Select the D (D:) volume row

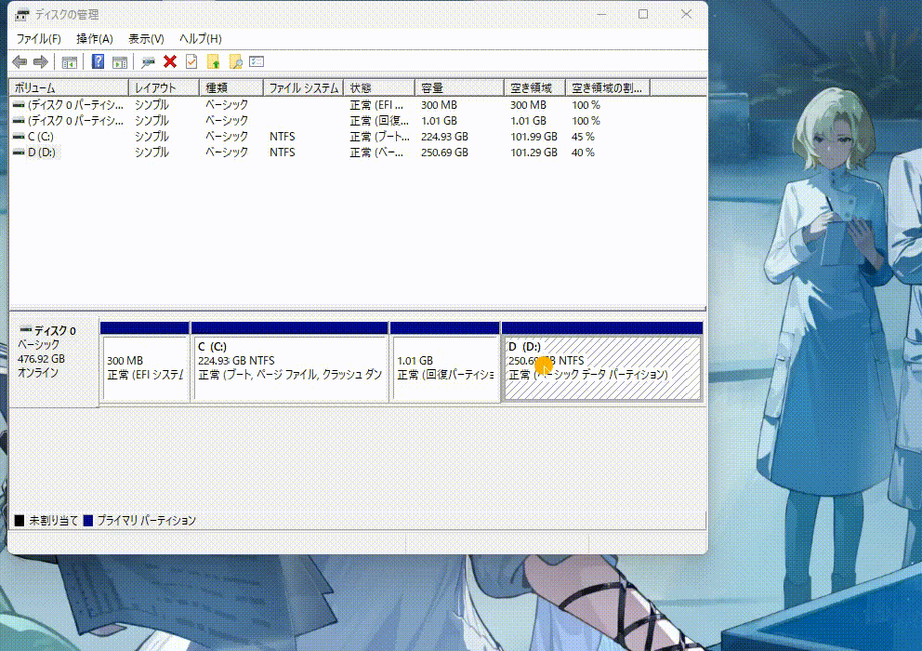point(56,152)
